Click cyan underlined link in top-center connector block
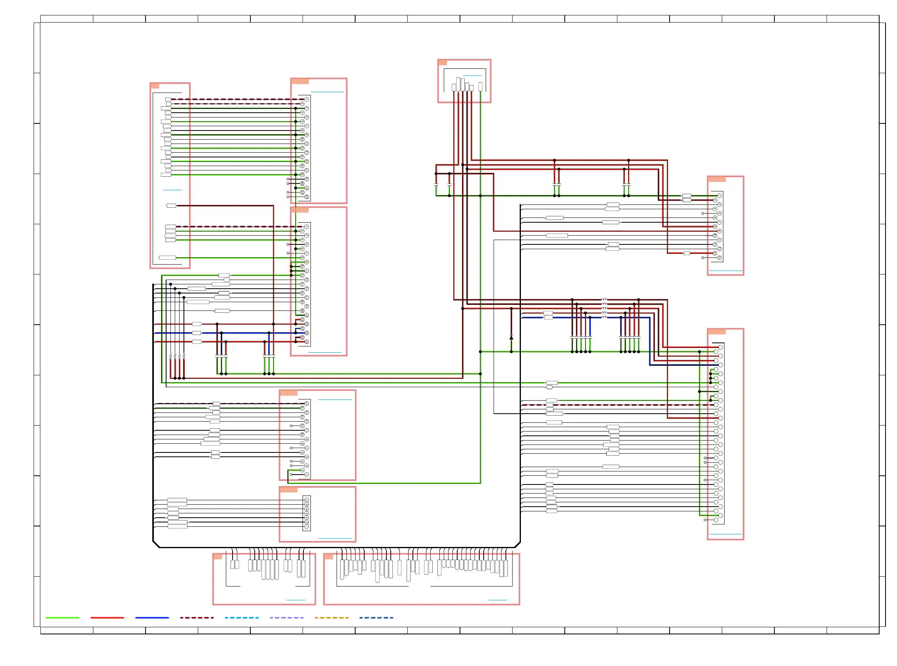Image resolution: width=897 pixels, height=666 pixels. click(x=472, y=76)
